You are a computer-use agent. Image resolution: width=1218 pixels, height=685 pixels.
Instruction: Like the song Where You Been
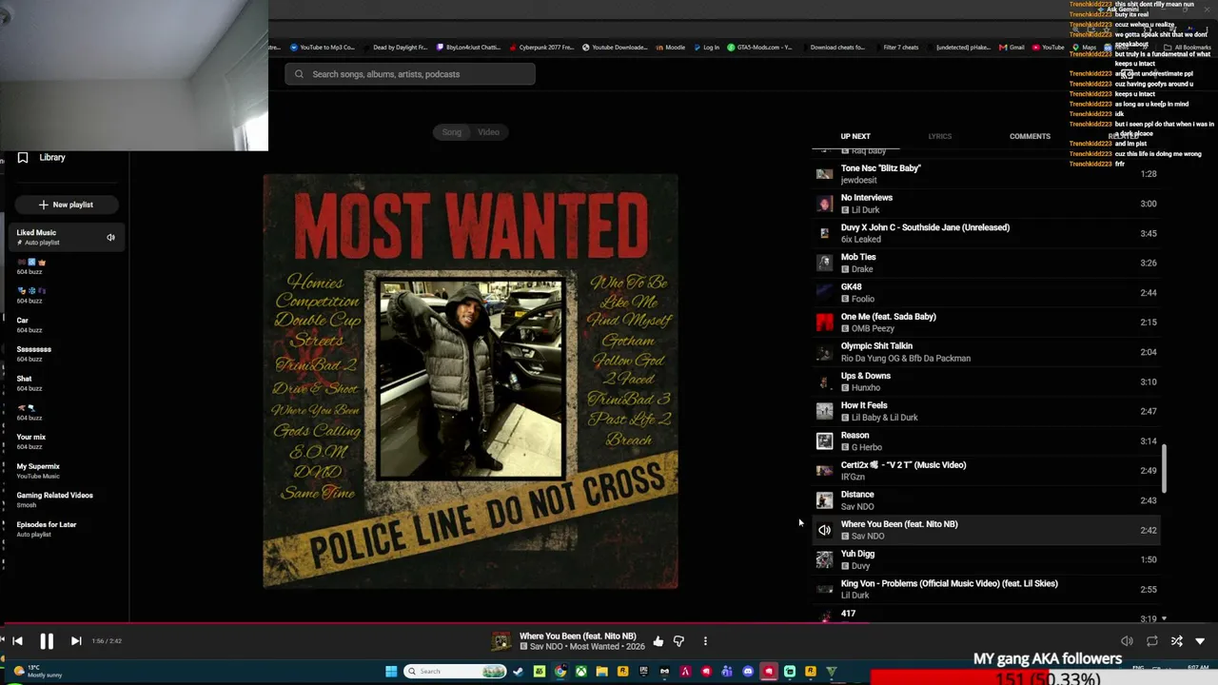tap(658, 641)
